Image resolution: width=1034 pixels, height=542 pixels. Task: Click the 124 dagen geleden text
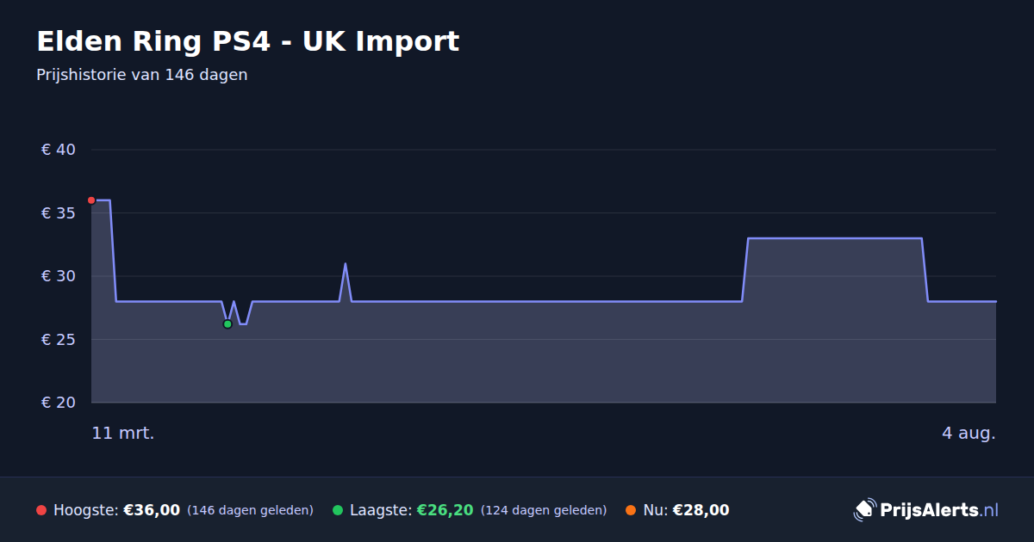point(544,510)
